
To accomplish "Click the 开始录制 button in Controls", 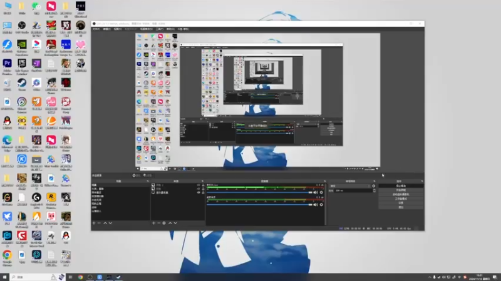I will 401,190.
